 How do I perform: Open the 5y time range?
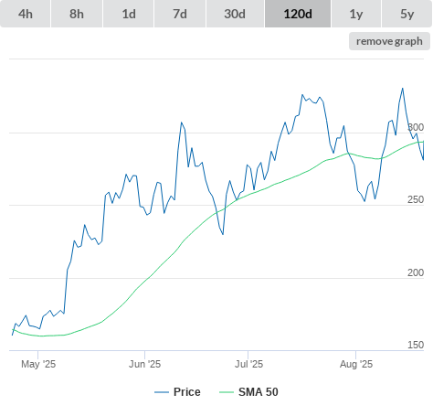tap(407, 14)
